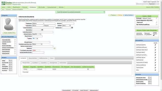Toggle Horario Extendido service checkbox
This screenshot has height=91, width=162.
(x=15, y=45)
